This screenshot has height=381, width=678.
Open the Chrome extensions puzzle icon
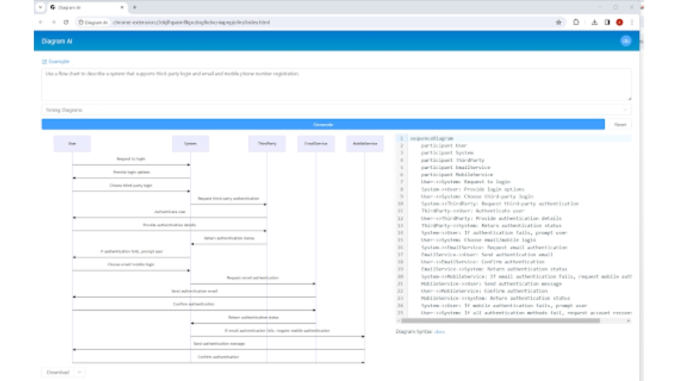point(576,22)
